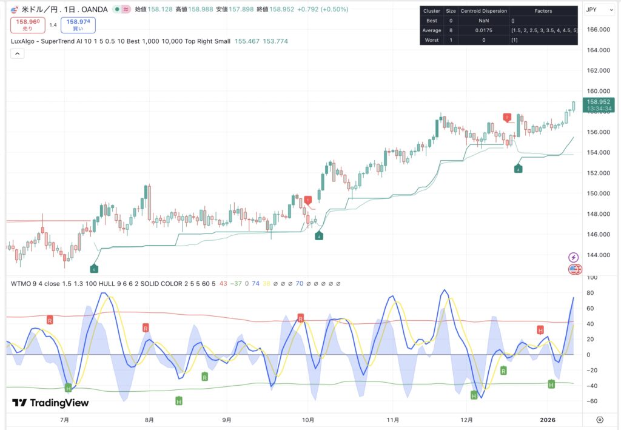Click the 2026 label on time axis

(x=548, y=419)
